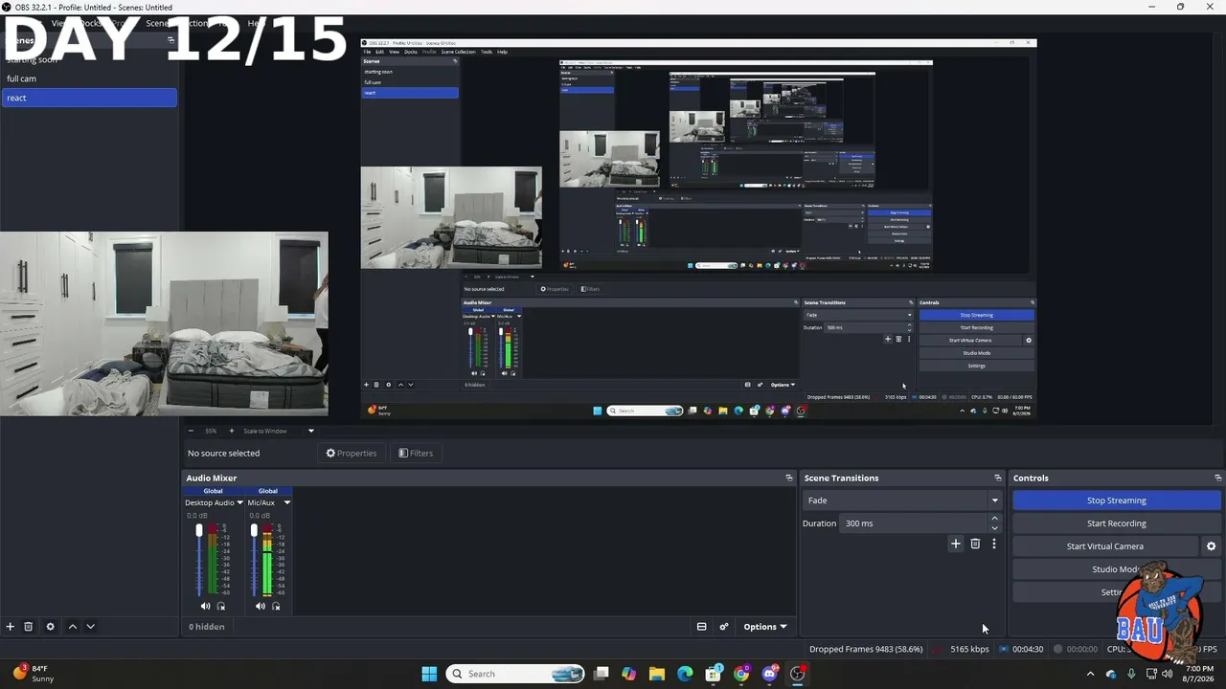
Task: Open advanced audio properties gears icon
Action: [x=724, y=627]
